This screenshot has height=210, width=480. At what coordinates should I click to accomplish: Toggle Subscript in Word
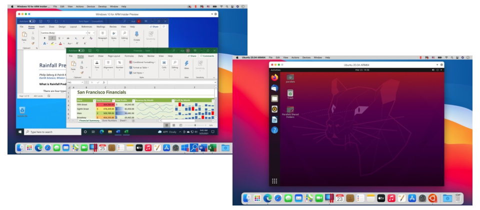pyautogui.click(x=75, y=38)
